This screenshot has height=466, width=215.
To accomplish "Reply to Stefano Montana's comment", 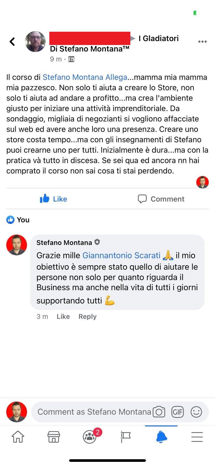I will coord(88,316).
